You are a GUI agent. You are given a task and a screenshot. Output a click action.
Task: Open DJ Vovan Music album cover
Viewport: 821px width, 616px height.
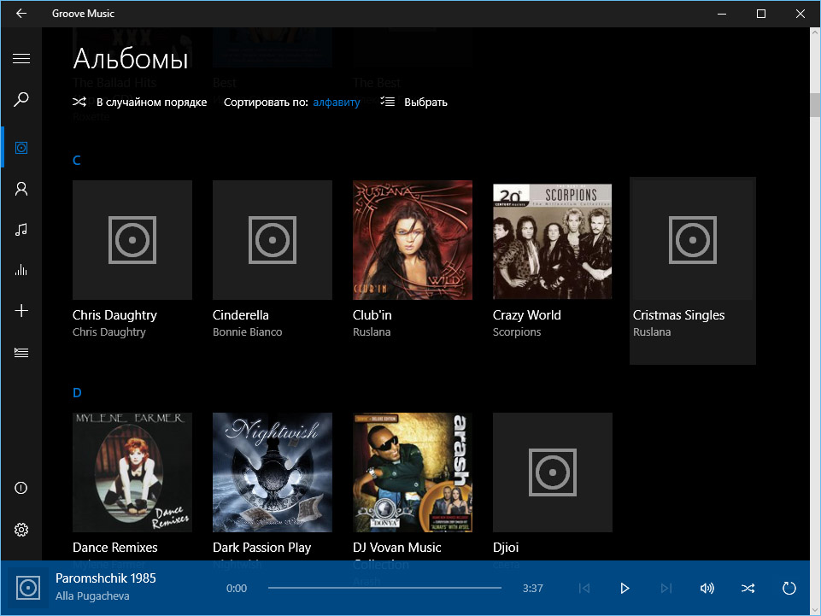coord(413,472)
